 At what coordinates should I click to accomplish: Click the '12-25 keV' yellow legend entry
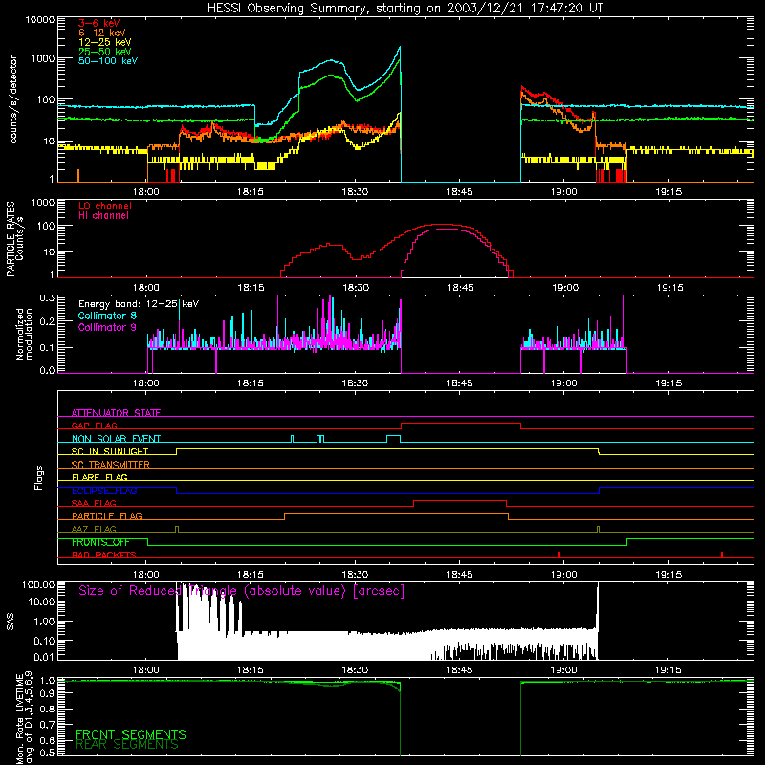pyautogui.click(x=104, y=42)
